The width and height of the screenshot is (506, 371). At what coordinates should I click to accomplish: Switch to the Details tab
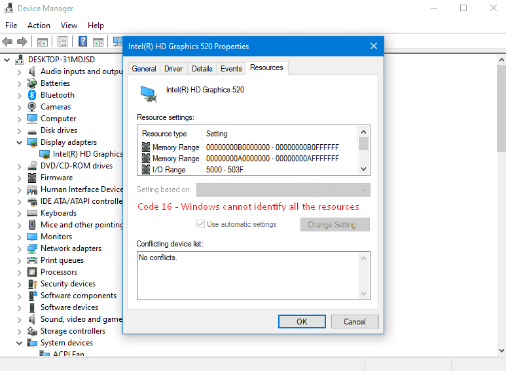click(202, 69)
